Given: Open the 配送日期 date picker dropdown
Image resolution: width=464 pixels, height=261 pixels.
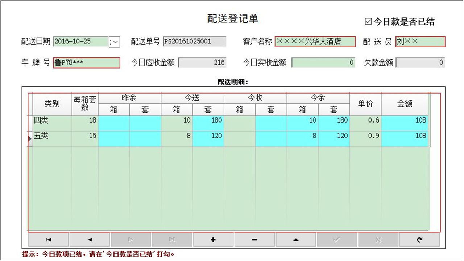Looking at the screenshot, I should click(115, 42).
